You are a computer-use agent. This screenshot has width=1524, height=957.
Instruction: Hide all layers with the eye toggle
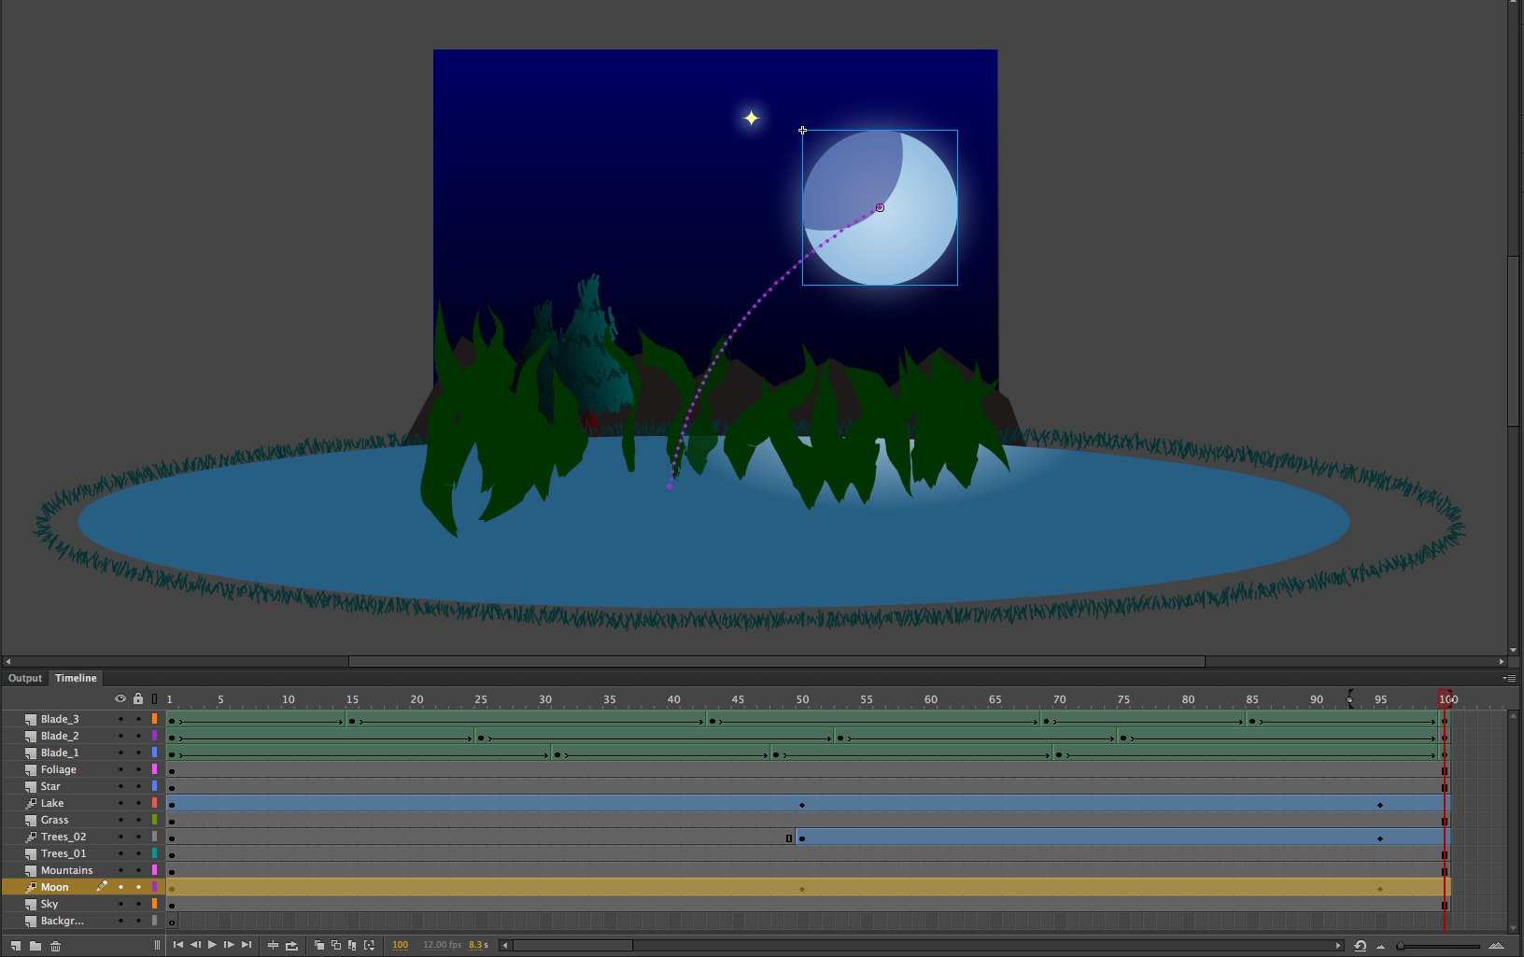point(120,698)
